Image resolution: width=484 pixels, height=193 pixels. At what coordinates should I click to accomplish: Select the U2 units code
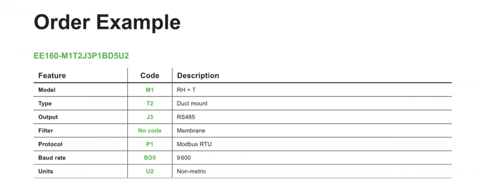tap(150, 171)
